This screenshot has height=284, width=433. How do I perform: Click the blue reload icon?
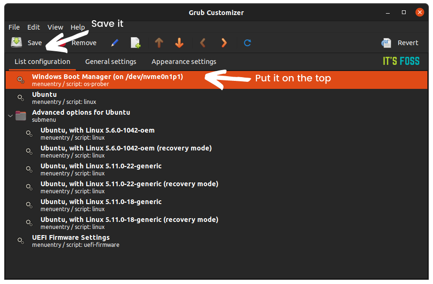(x=248, y=43)
